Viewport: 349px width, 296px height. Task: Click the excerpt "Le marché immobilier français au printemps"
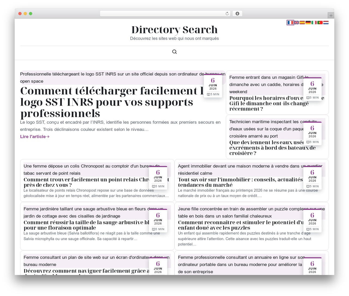pos(248,193)
